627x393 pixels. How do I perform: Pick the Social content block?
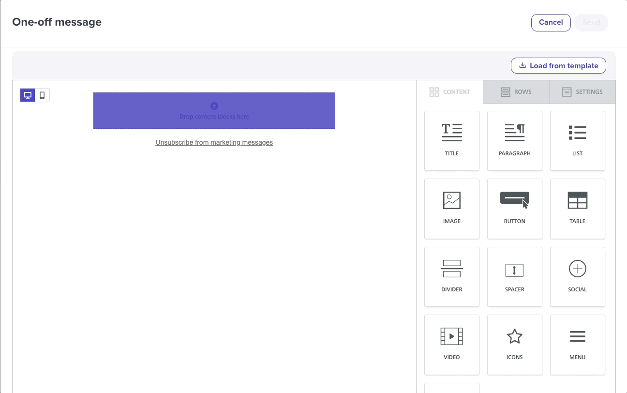click(x=577, y=276)
